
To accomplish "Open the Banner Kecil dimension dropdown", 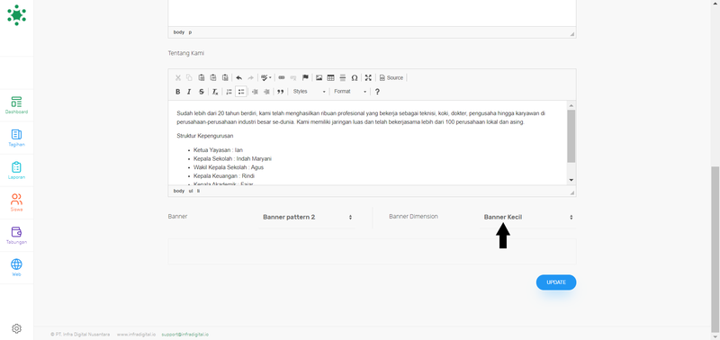I will (528, 217).
